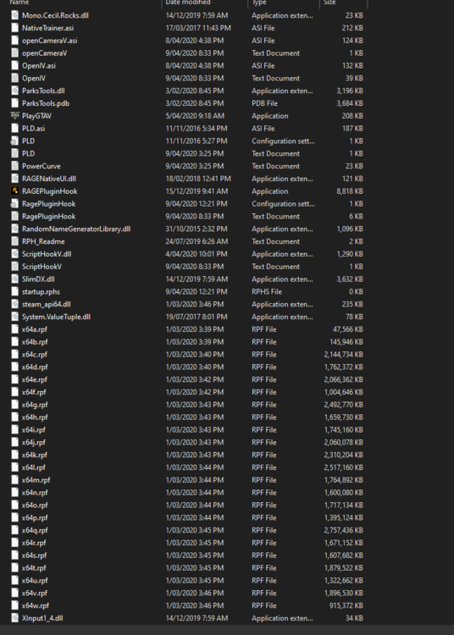The image size is (454, 635).
Task: Click the XInput1_4.dll file icon
Action: pyautogui.click(x=14, y=618)
